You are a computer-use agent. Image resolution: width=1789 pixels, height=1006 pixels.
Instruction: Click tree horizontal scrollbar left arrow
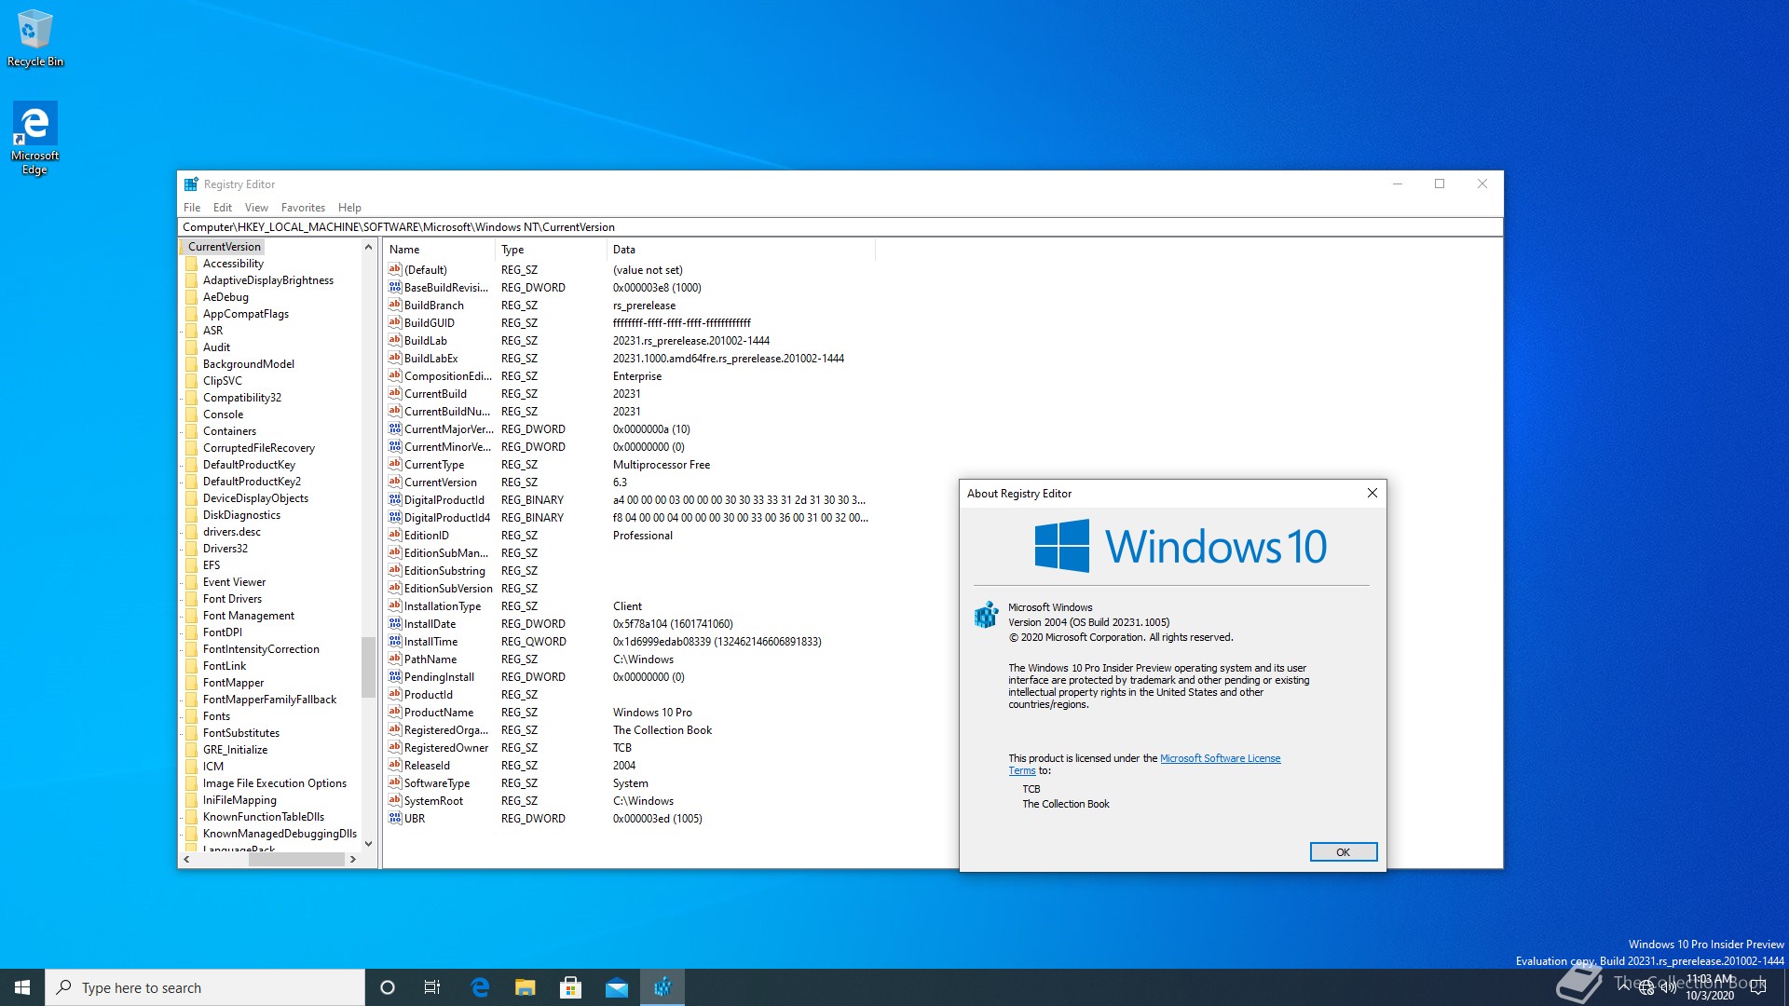coord(186,860)
